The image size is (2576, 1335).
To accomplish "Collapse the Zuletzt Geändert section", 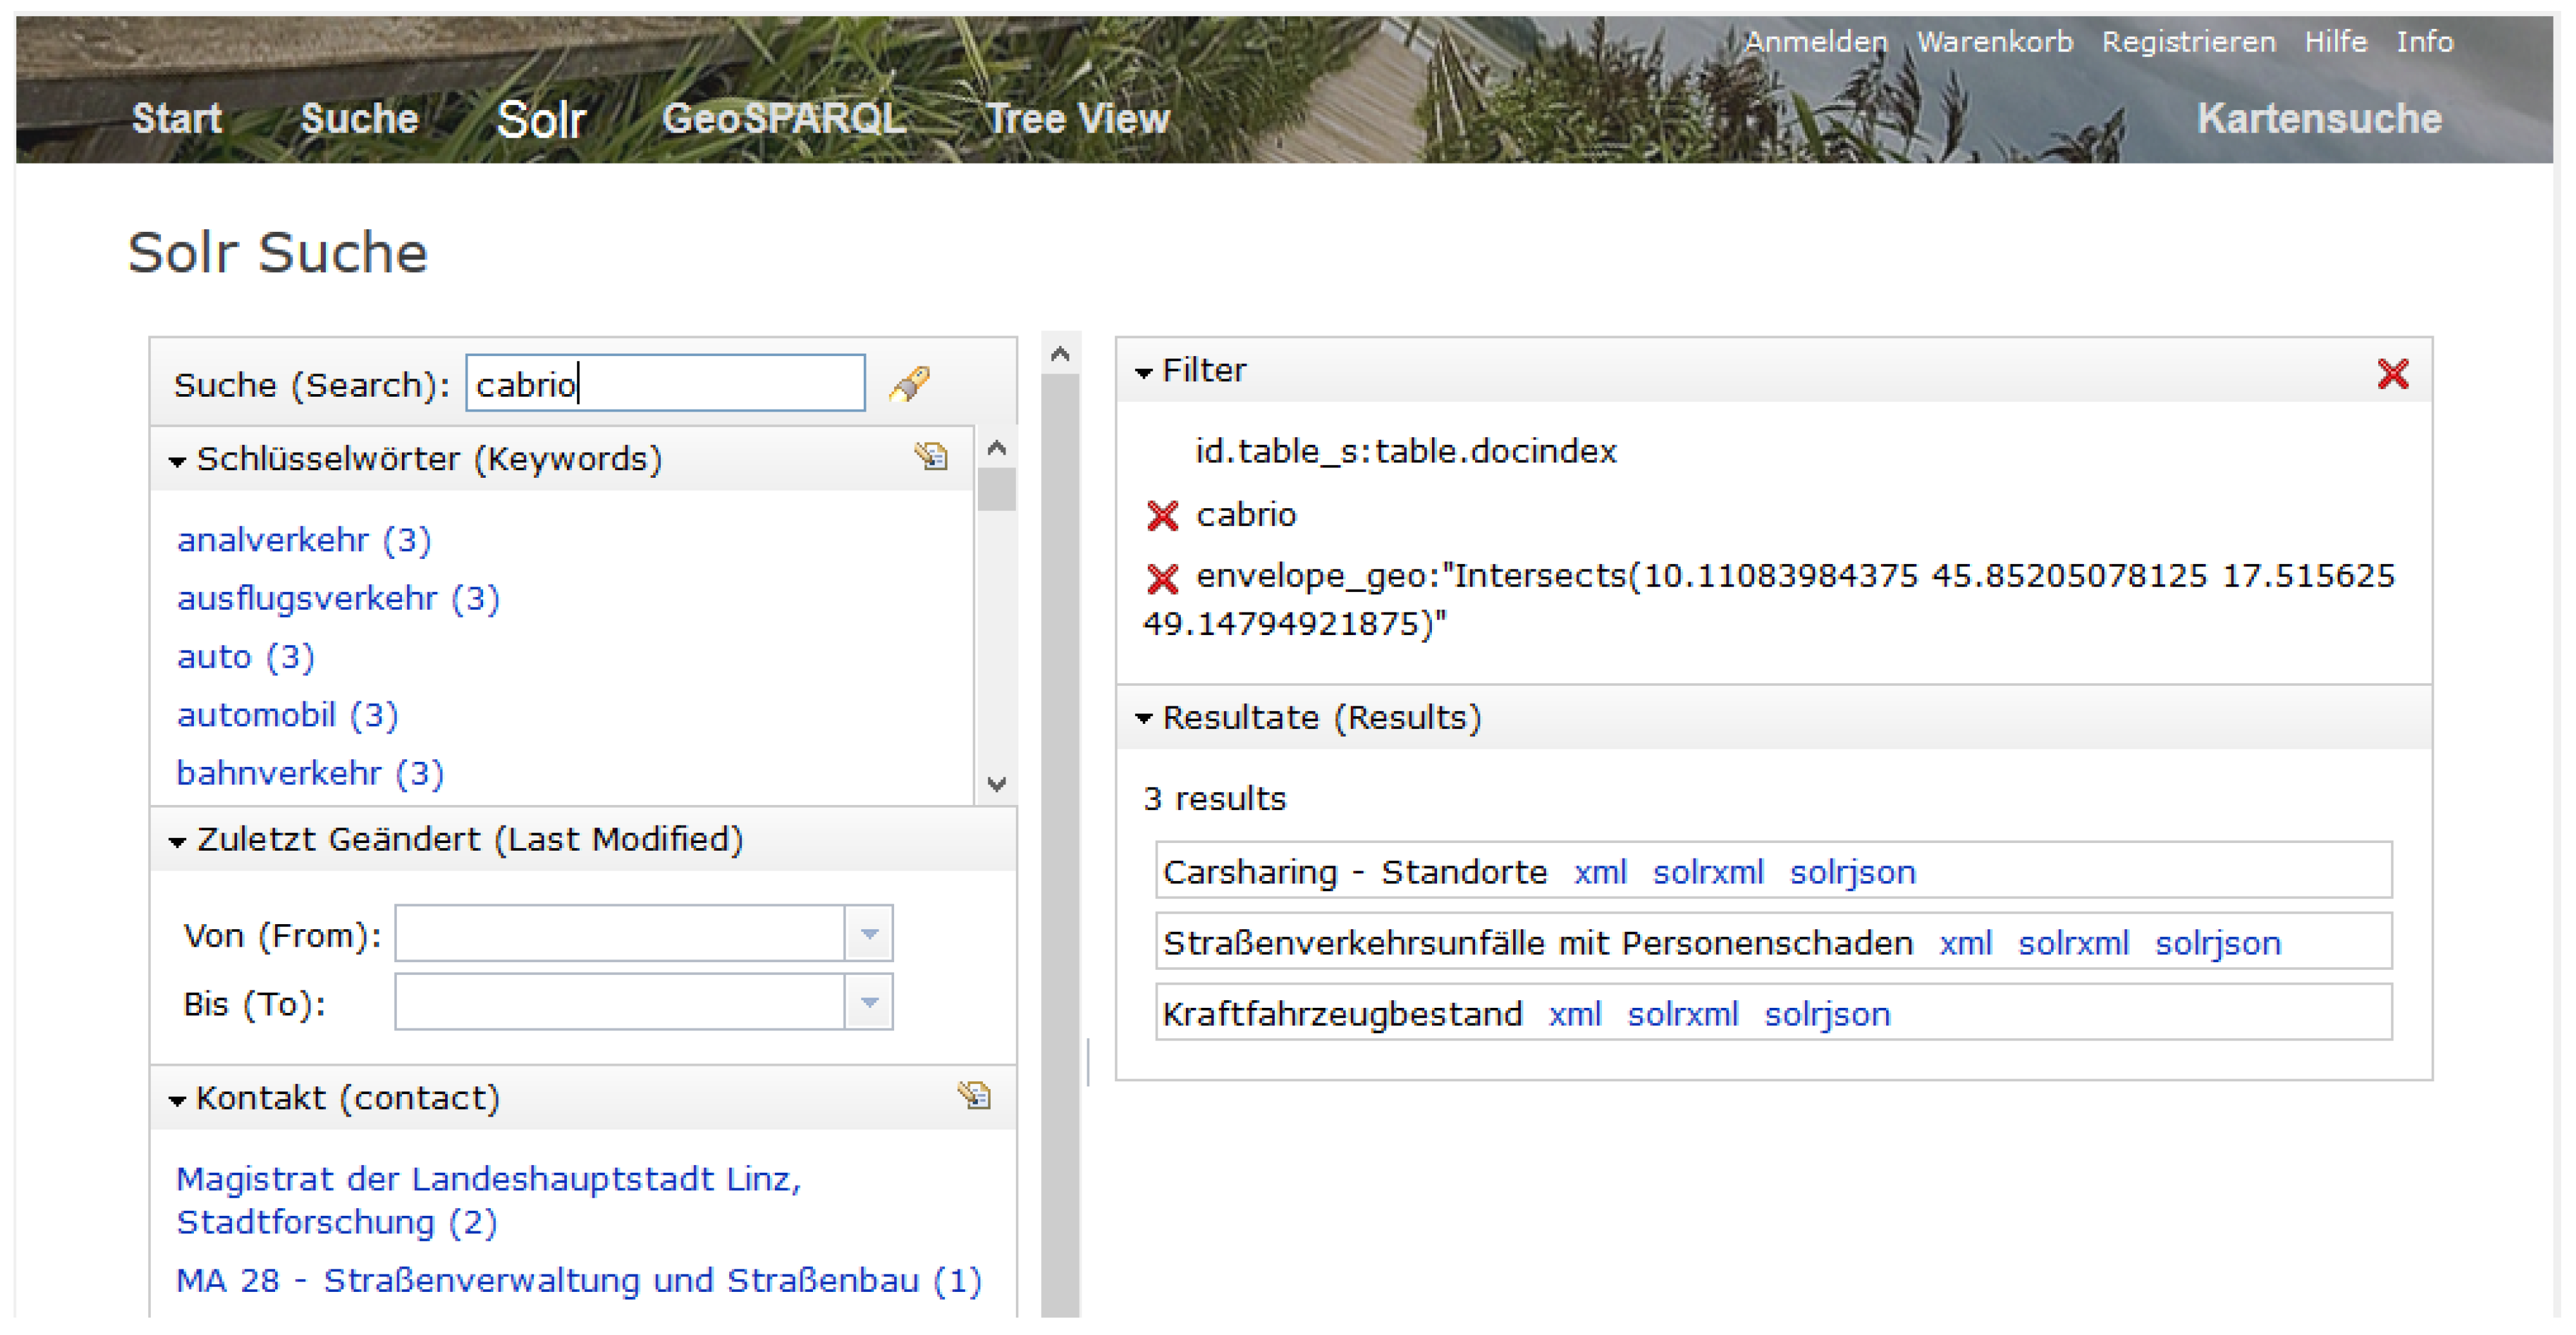I will [x=178, y=842].
